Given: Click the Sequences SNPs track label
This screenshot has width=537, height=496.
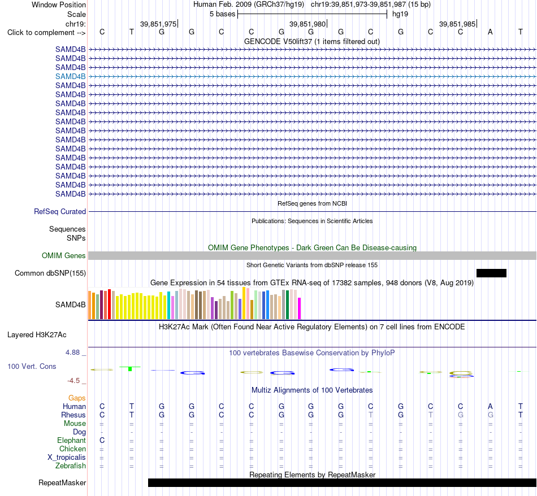Looking at the screenshot, I should point(67,233).
